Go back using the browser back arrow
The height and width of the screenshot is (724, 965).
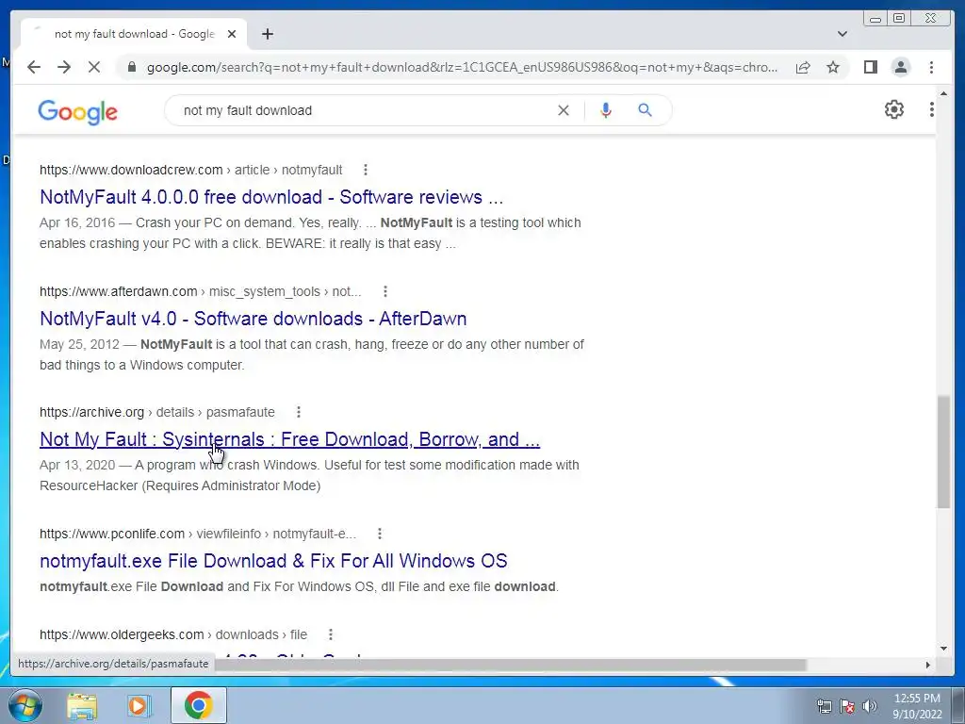pyautogui.click(x=34, y=67)
